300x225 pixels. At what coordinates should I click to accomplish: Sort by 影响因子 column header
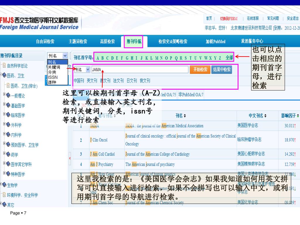[290, 115]
